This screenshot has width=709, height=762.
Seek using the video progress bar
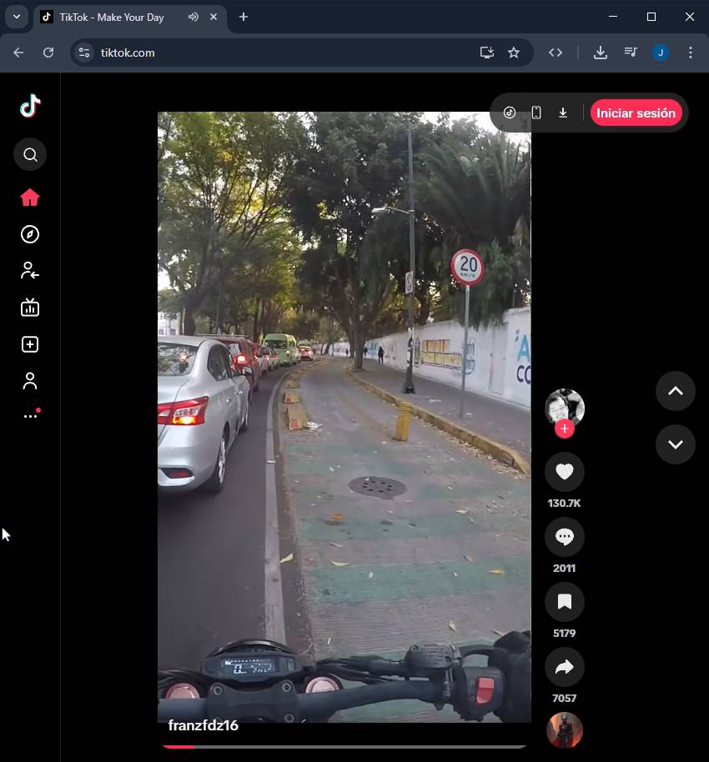point(344,746)
